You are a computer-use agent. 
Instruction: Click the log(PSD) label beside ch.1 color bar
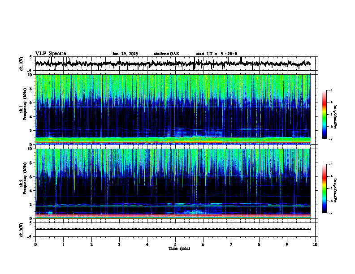[x=336, y=116]
